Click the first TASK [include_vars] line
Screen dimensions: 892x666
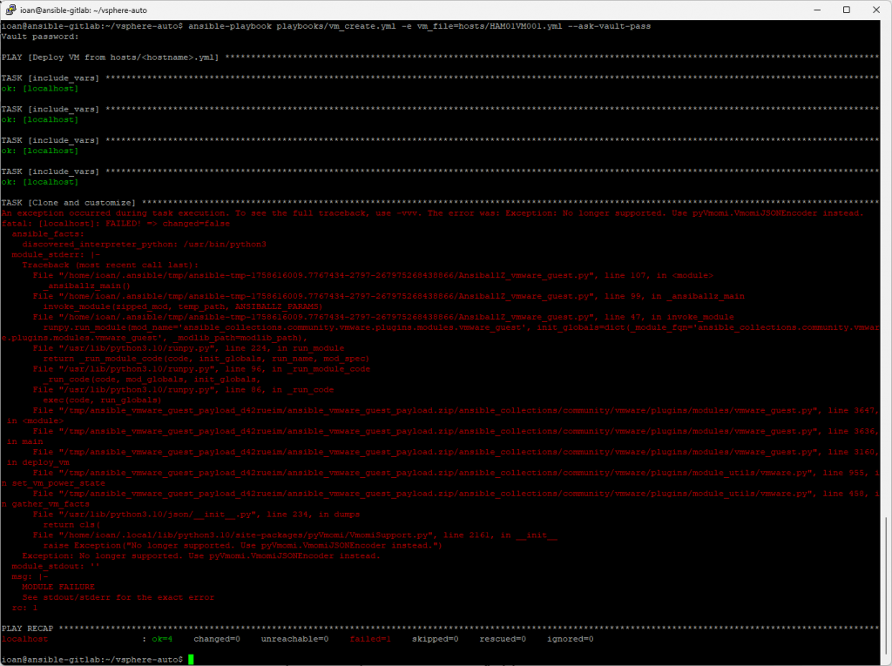50,78
